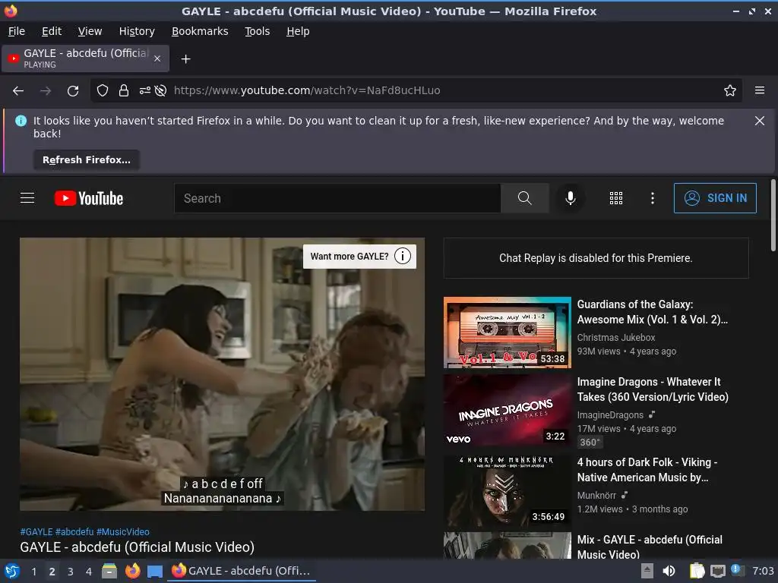Bookmark this page with the star icon
The height and width of the screenshot is (583, 778).
click(730, 90)
